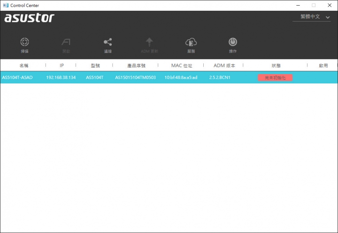Viewport: 338px width, 233px height.
Task: Click the 啟用 column header
Action: (323, 66)
